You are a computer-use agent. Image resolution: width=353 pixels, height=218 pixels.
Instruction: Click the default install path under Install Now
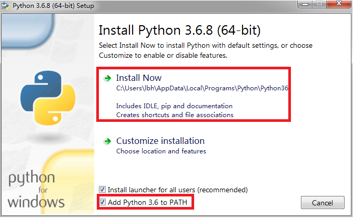point(202,88)
